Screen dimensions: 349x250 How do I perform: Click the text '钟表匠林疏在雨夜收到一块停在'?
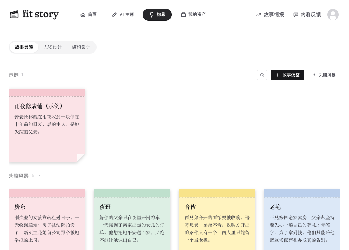(47, 117)
